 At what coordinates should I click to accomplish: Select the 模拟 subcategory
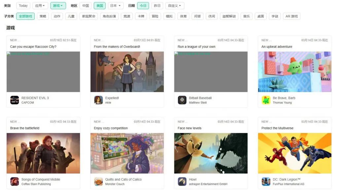tap(169, 16)
